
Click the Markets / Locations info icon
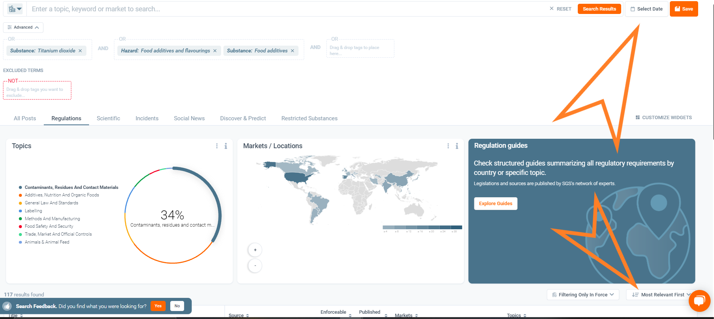tap(457, 146)
